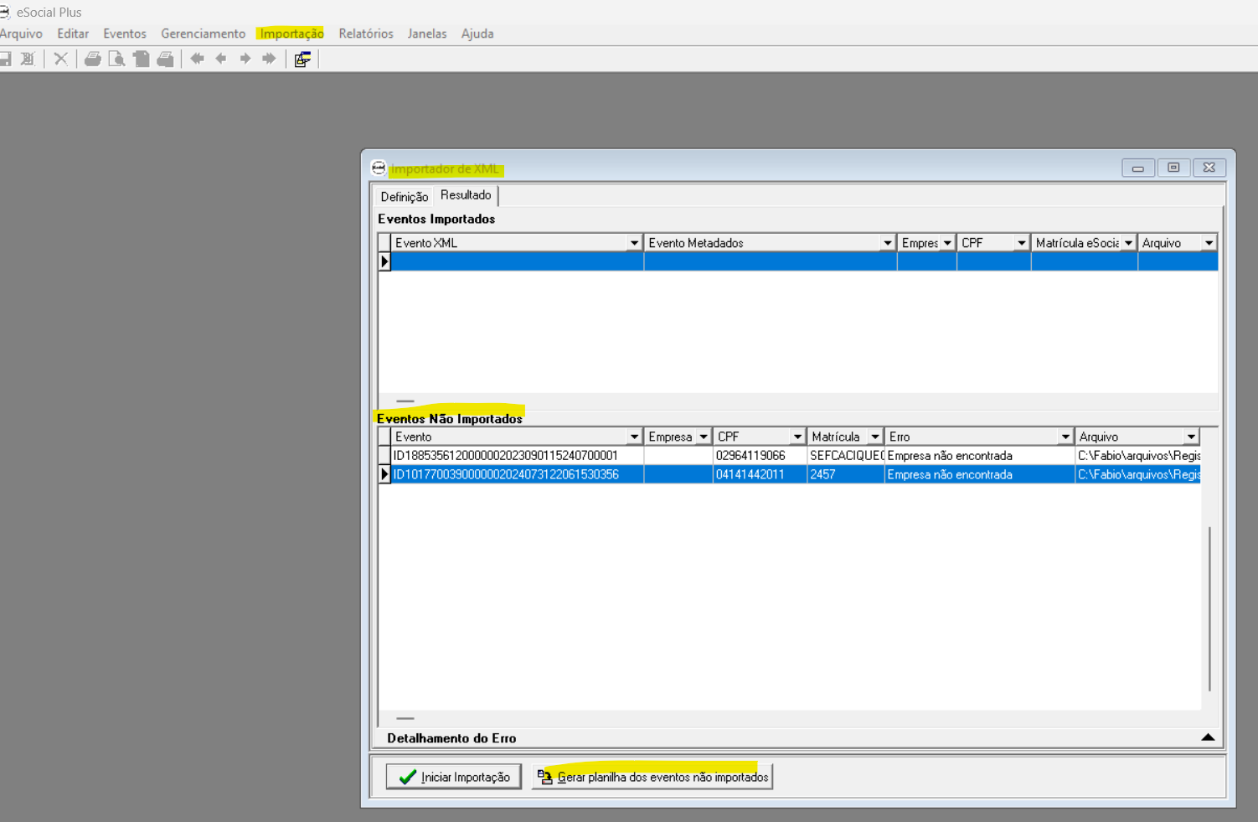This screenshot has width=1258, height=822.
Task: Open the Gerenciamento menu
Action: [x=203, y=34]
